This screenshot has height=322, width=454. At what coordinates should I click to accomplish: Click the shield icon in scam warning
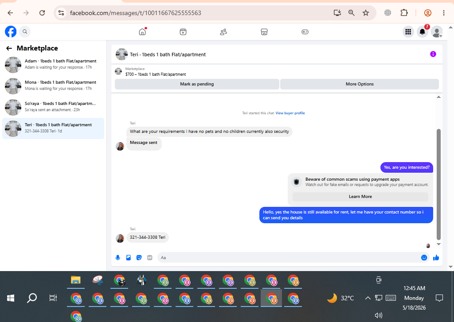(x=296, y=182)
